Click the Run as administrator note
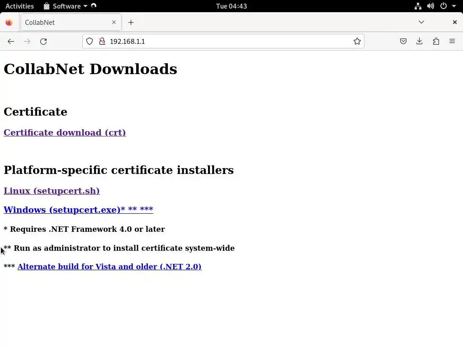 coord(119,248)
